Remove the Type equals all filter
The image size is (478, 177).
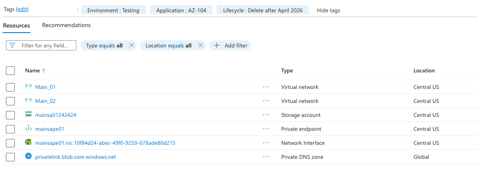pyautogui.click(x=131, y=45)
